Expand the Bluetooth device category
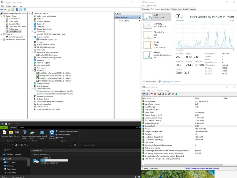The width and height of the screenshot is (237, 178). coord(32,24)
